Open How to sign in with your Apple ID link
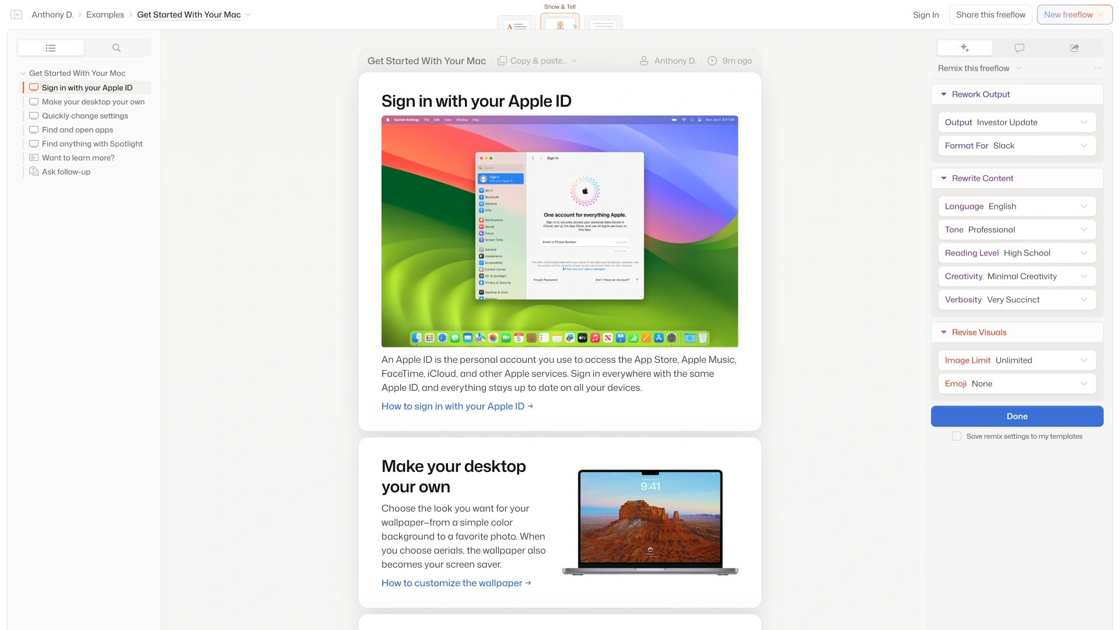This screenshot has width=1120, height=630. tap(457, 407)
